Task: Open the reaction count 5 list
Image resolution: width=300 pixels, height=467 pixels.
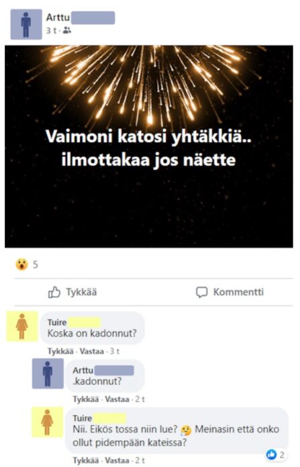Action: [36, 264]
